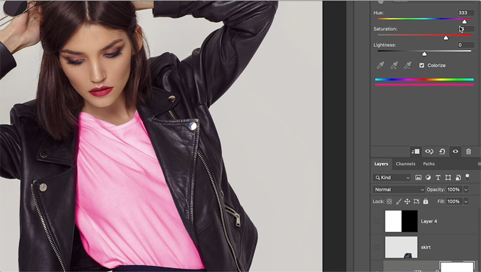Show Layer 4 visibility box

[x=377, y=221]
